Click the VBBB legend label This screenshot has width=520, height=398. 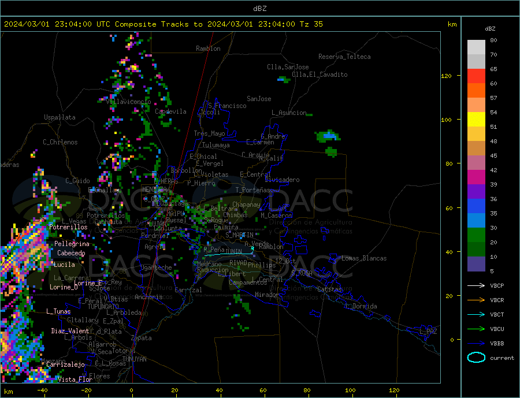pyautogui.click(x=497, y=343)
